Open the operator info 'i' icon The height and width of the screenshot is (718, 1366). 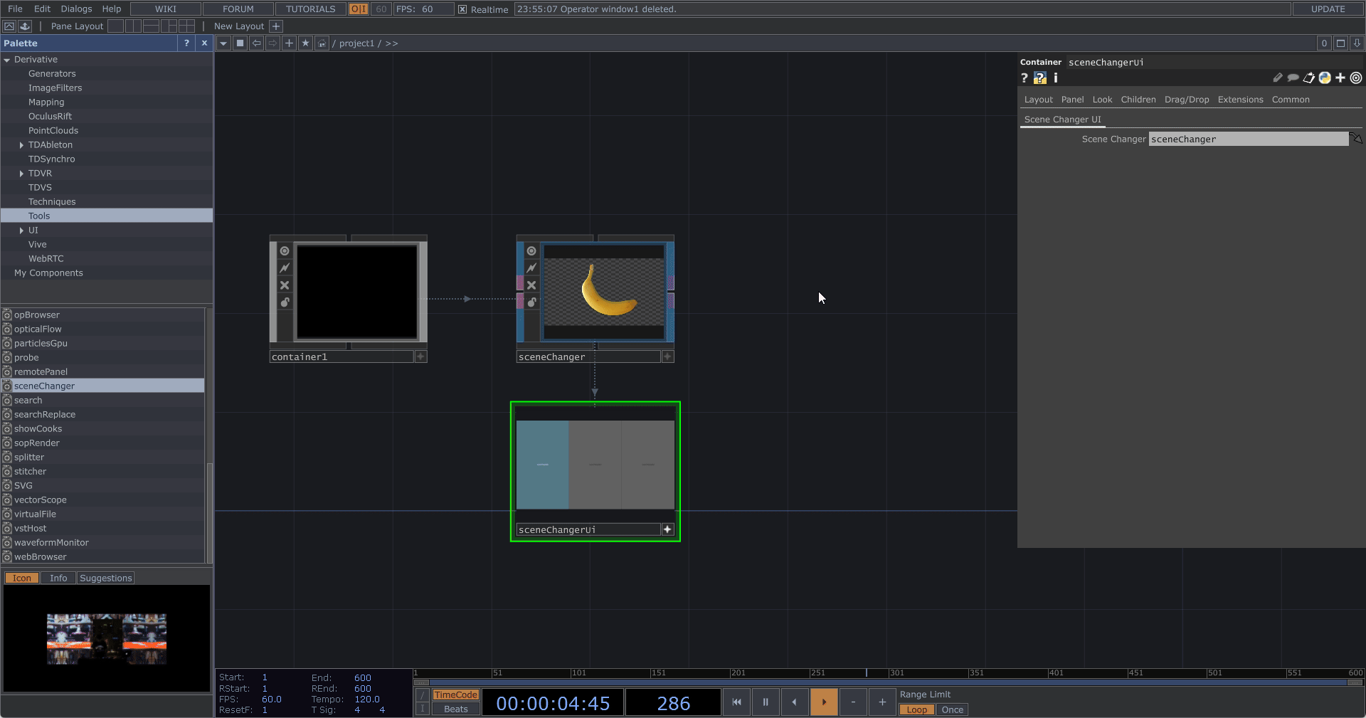coord(1056,78)
